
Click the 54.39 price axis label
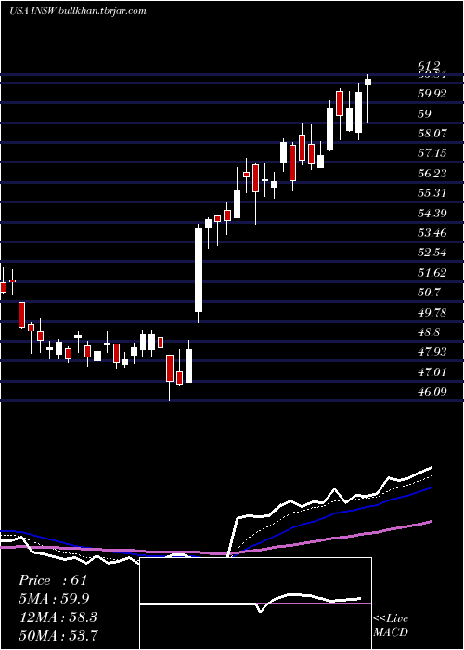coord(432,213)
